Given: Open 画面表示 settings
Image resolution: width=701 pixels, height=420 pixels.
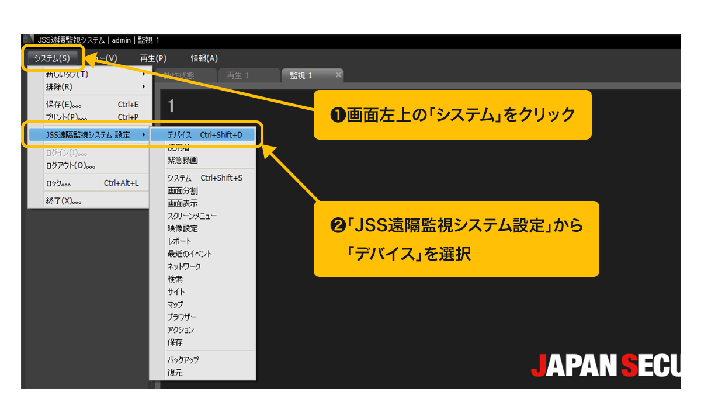Looking at the screenshot, I should [x=203, y=203].
